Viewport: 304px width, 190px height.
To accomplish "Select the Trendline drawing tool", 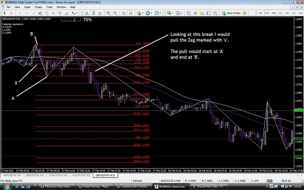I will (x=34, y=13).
